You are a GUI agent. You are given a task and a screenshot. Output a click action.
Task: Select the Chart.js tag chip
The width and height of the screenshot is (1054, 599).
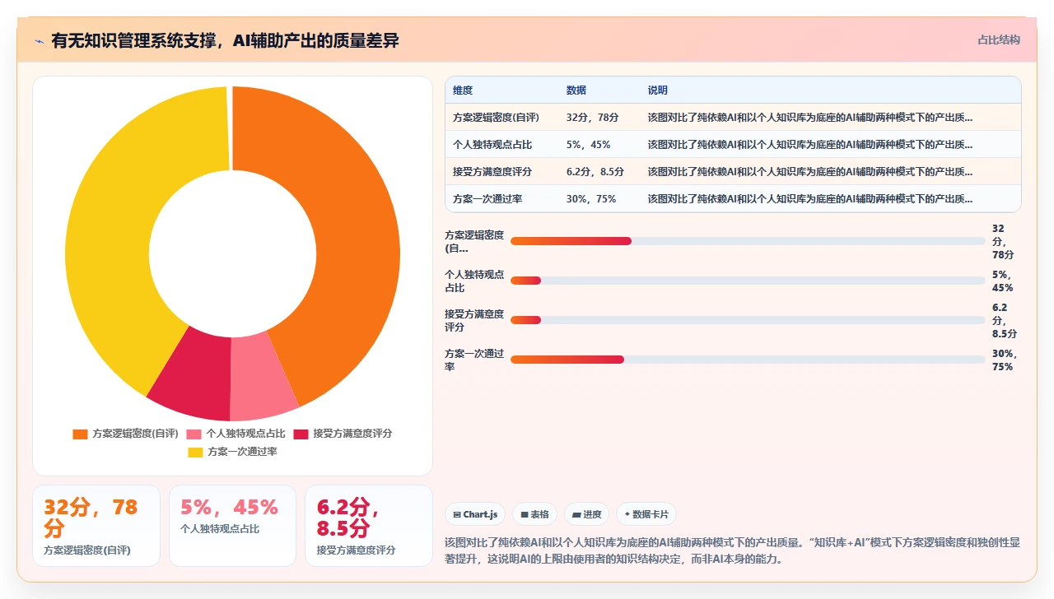pos(475,514)
